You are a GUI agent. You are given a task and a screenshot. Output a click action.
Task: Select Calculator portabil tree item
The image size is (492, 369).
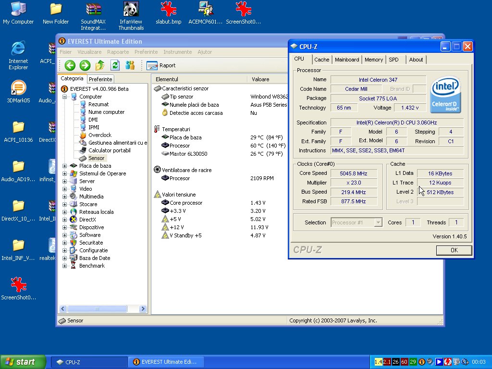coord(109,150)
